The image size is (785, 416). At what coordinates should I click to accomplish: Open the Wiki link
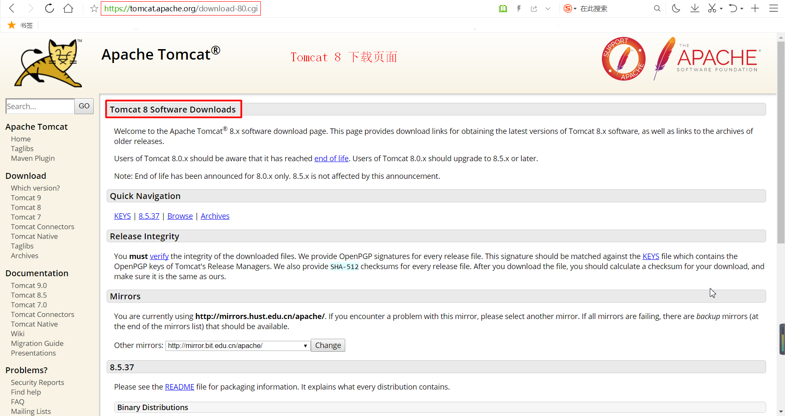[18, 334]
